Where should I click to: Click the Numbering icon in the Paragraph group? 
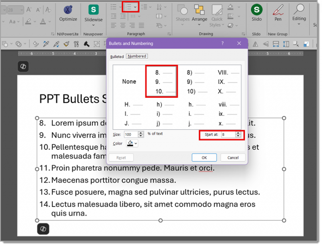[x=128, y=7]
